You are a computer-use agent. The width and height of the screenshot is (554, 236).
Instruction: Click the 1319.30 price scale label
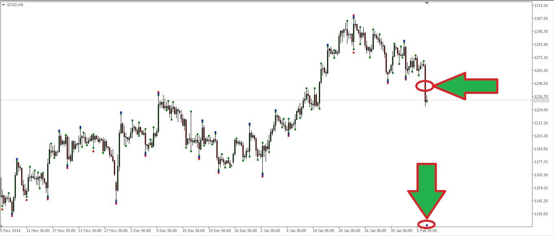(541, 5)
